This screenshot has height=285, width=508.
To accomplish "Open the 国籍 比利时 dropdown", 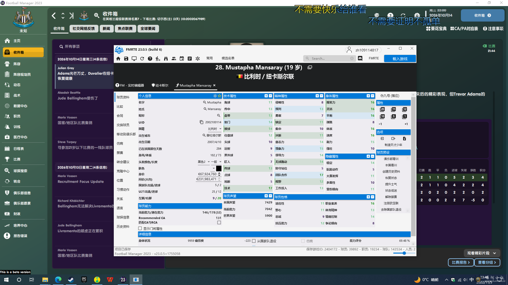I will click(215, 129).
